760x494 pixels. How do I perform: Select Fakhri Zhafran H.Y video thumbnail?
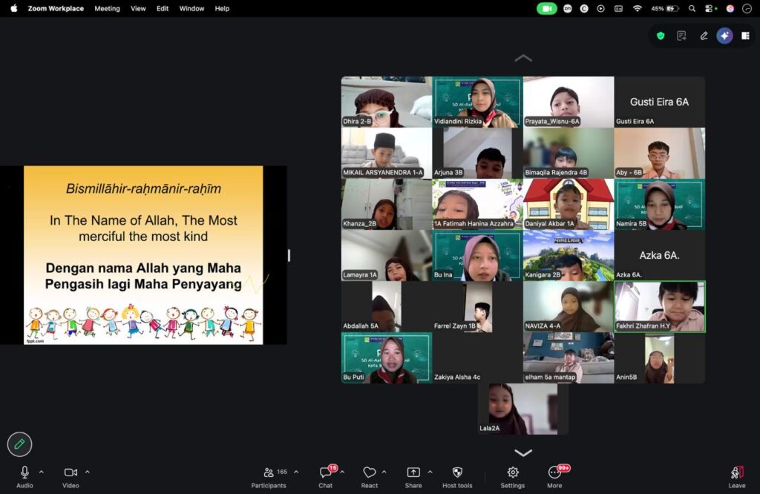[x=660, y=306]
